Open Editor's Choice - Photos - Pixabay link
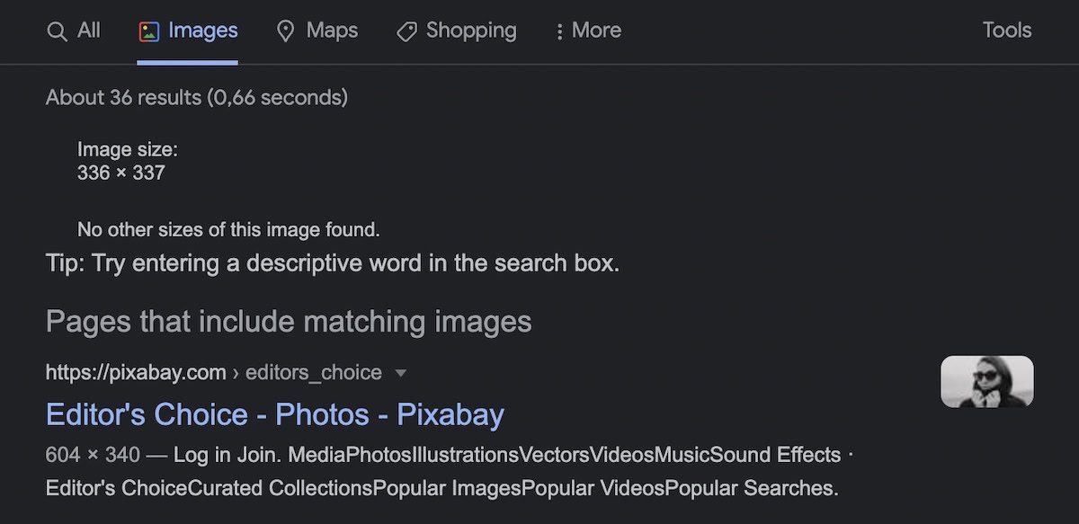This screenshot has height=524, width=1079. click(274, 414)
